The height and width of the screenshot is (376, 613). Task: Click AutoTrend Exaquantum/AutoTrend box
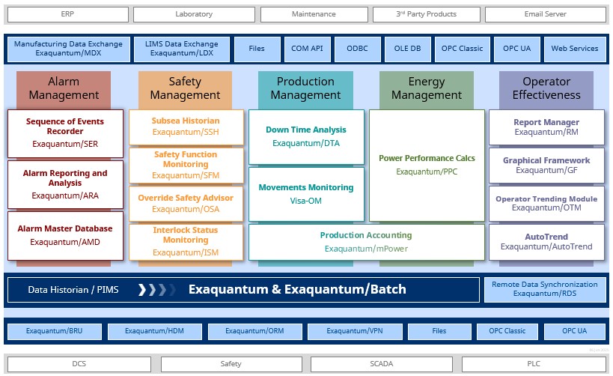click(x=546, y=242)
